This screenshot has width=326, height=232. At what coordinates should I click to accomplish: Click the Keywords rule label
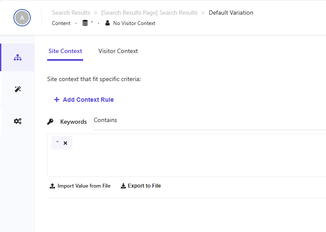(x=73, y=122)
